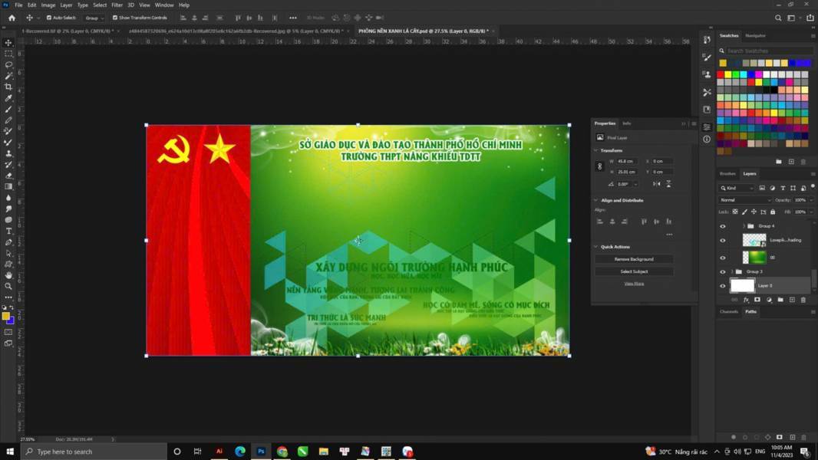Uncheck Show Transform Controls
Image resolution: width=818 pixels, height=460 pixels.
pyautogui.click(x=115, y=18)
